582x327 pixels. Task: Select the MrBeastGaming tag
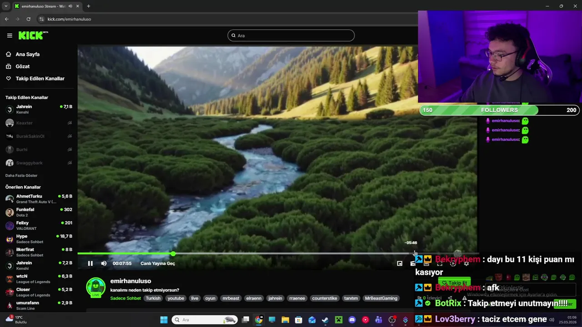pos(381,298)
